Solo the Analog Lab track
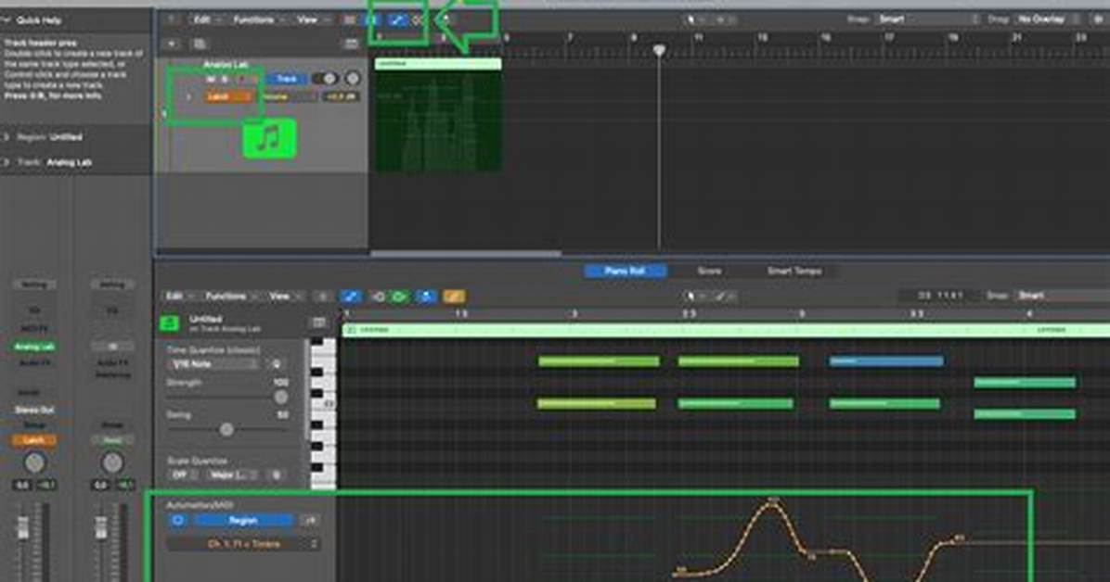1110x582 pixels. tap(226, 79)
